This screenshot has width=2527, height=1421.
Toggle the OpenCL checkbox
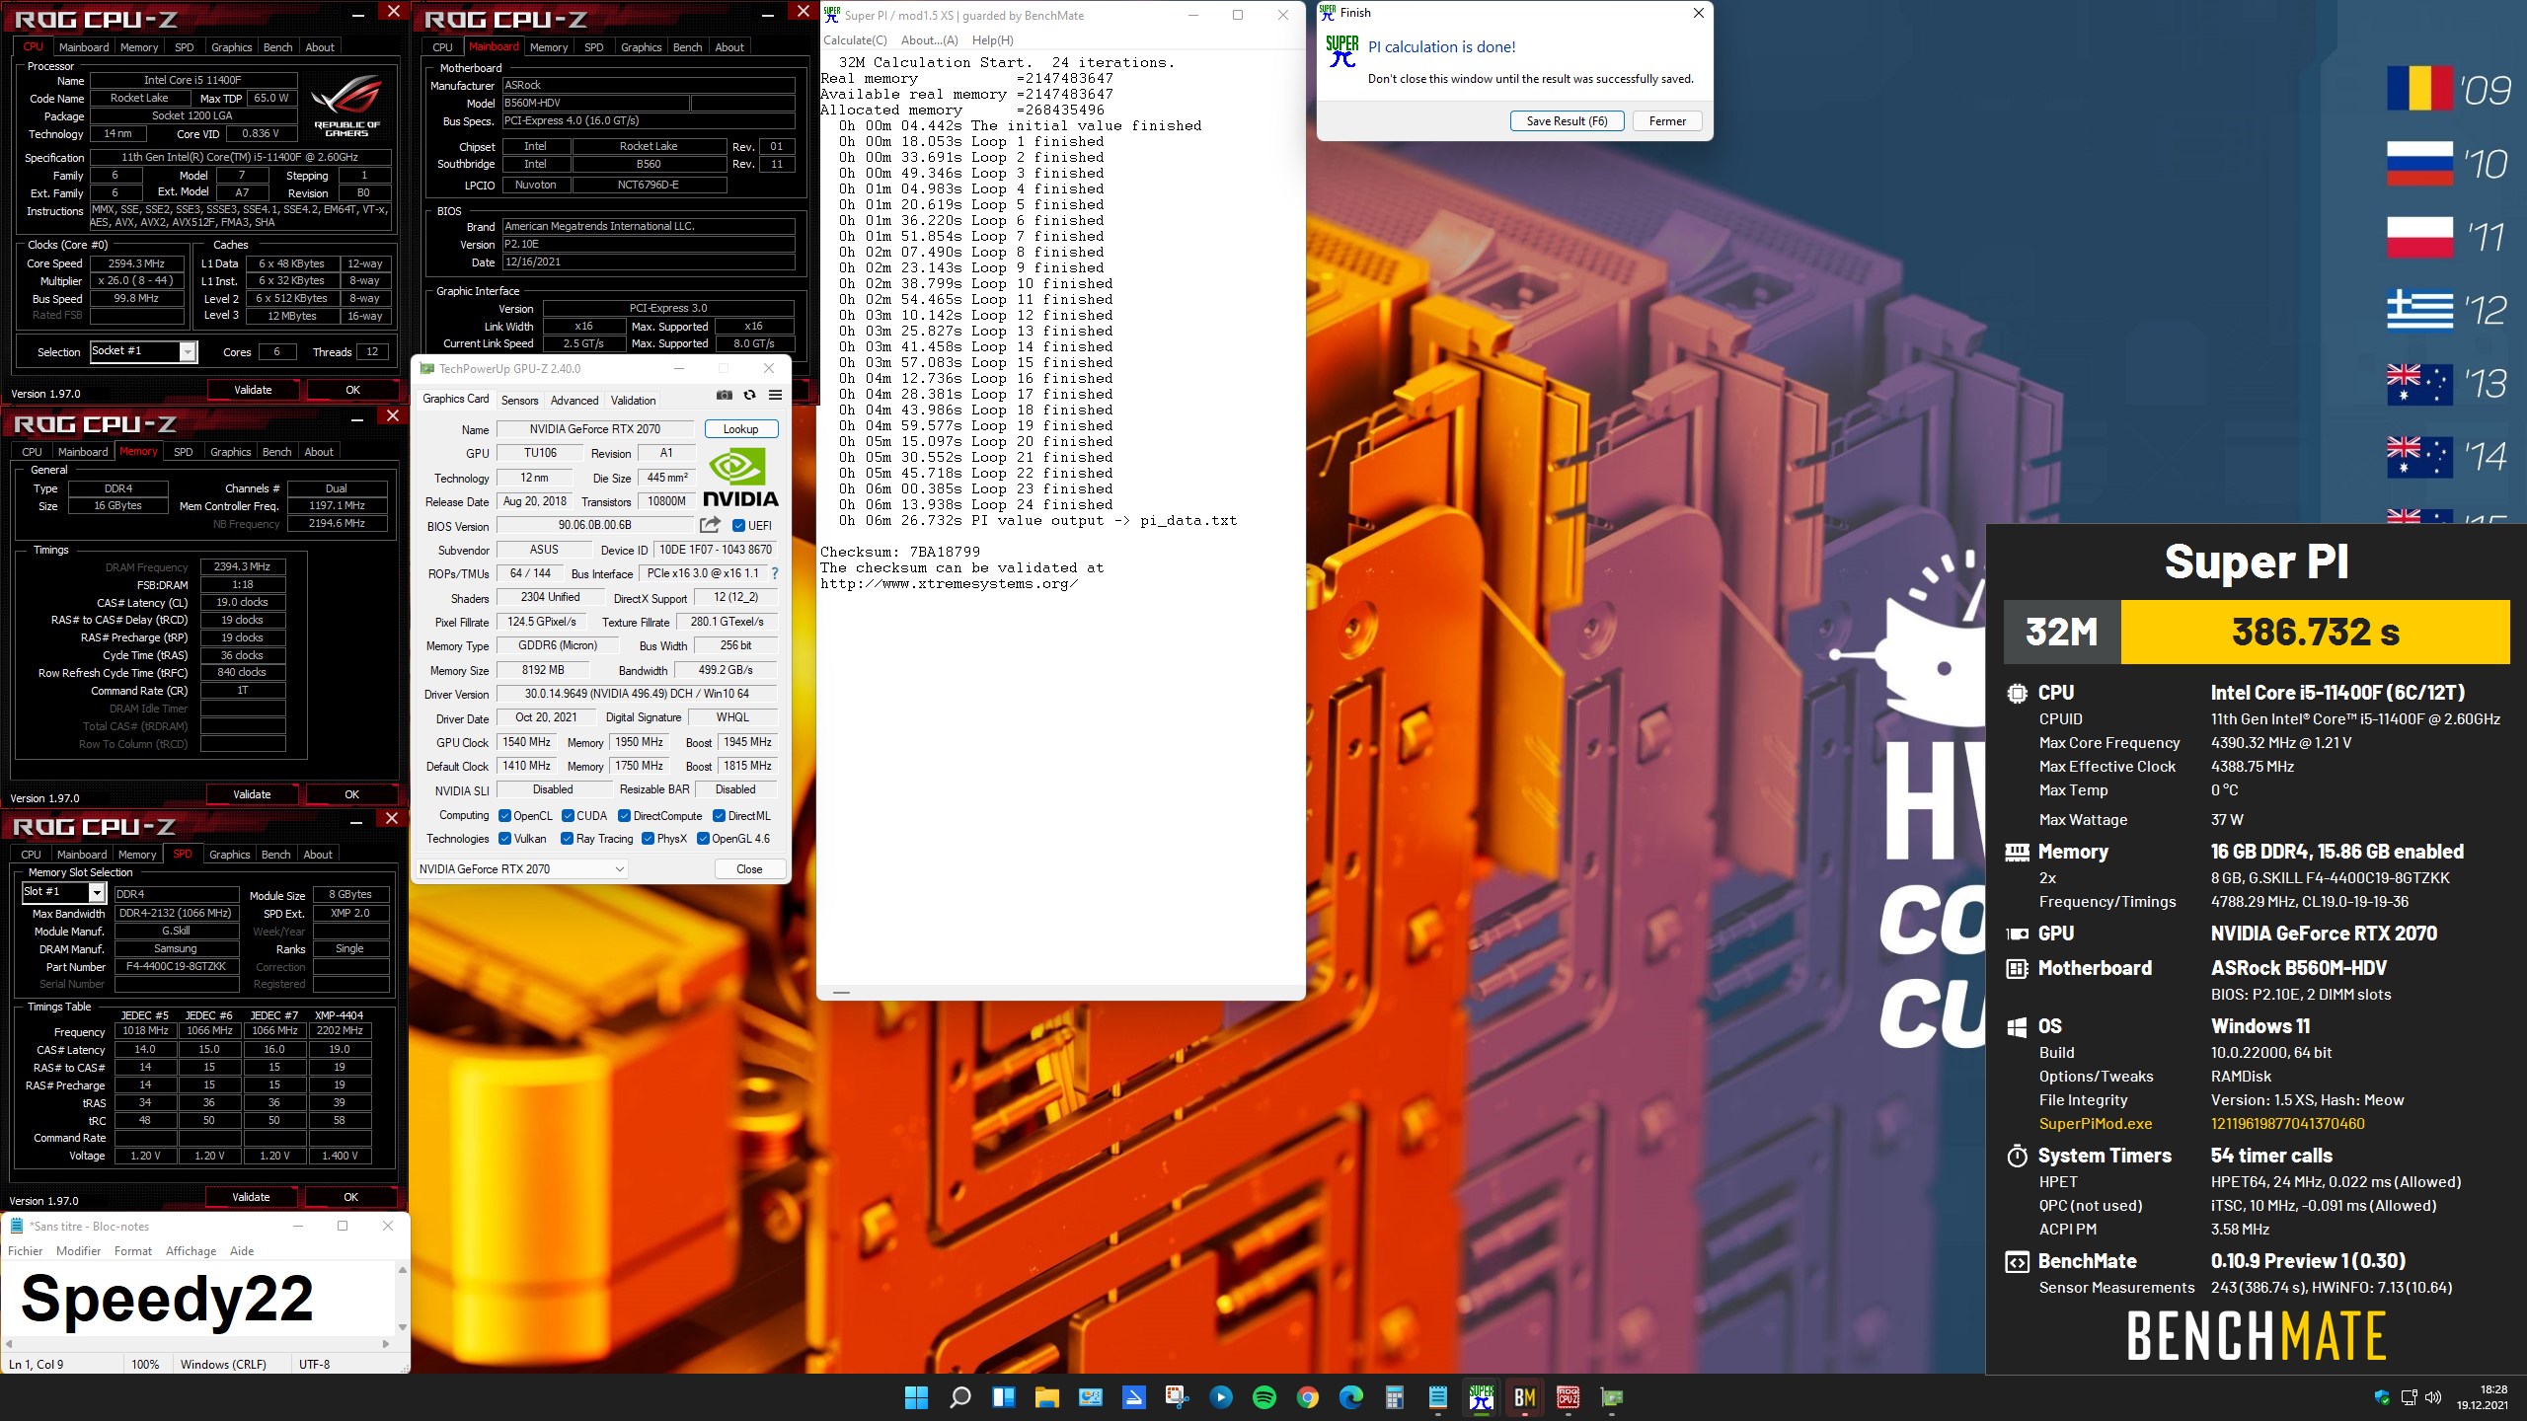(x=505, y=816)
